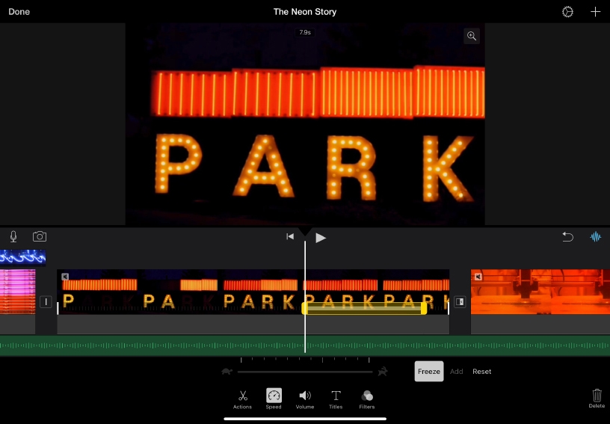610x424 pixels.
Task: Delete the selected clip with trash icon
Action: tap(597, 397)
